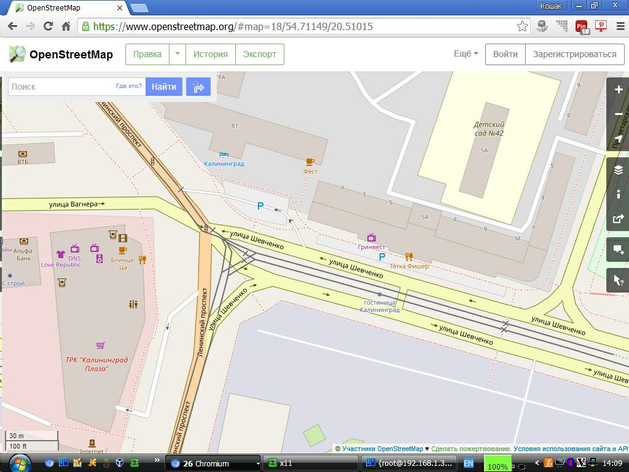Open the map layers panel
The height and width of the screenshot is (472, 629).
pyautogui.click(x=618, y=170)
